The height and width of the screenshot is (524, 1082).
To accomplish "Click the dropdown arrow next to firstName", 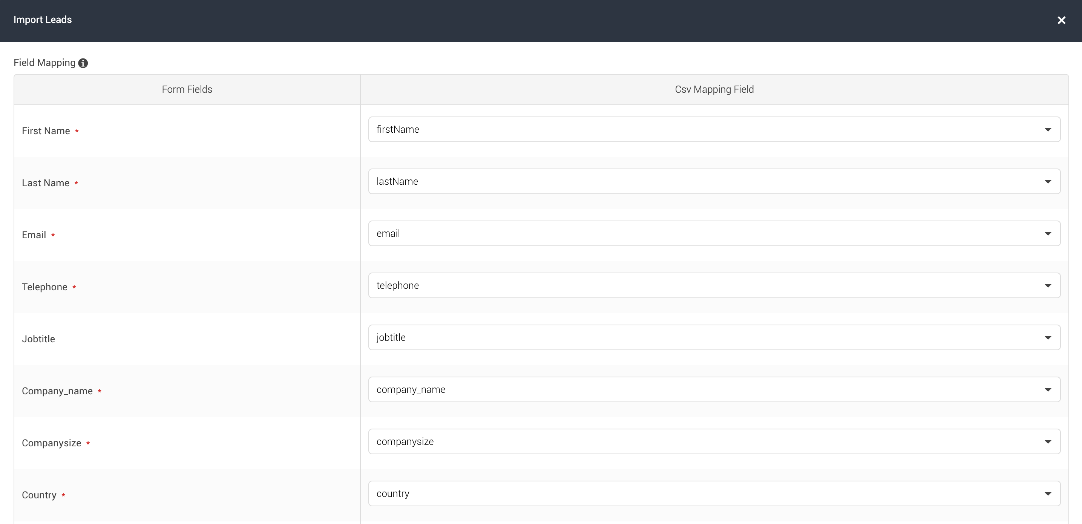I will pyautogui.click(x=1048, y=129).
